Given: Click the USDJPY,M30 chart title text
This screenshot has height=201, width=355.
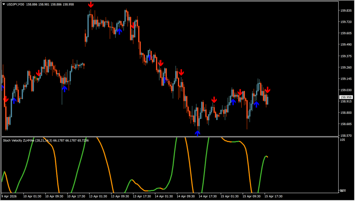Looking at the screenshot, I should coord(15,4).
